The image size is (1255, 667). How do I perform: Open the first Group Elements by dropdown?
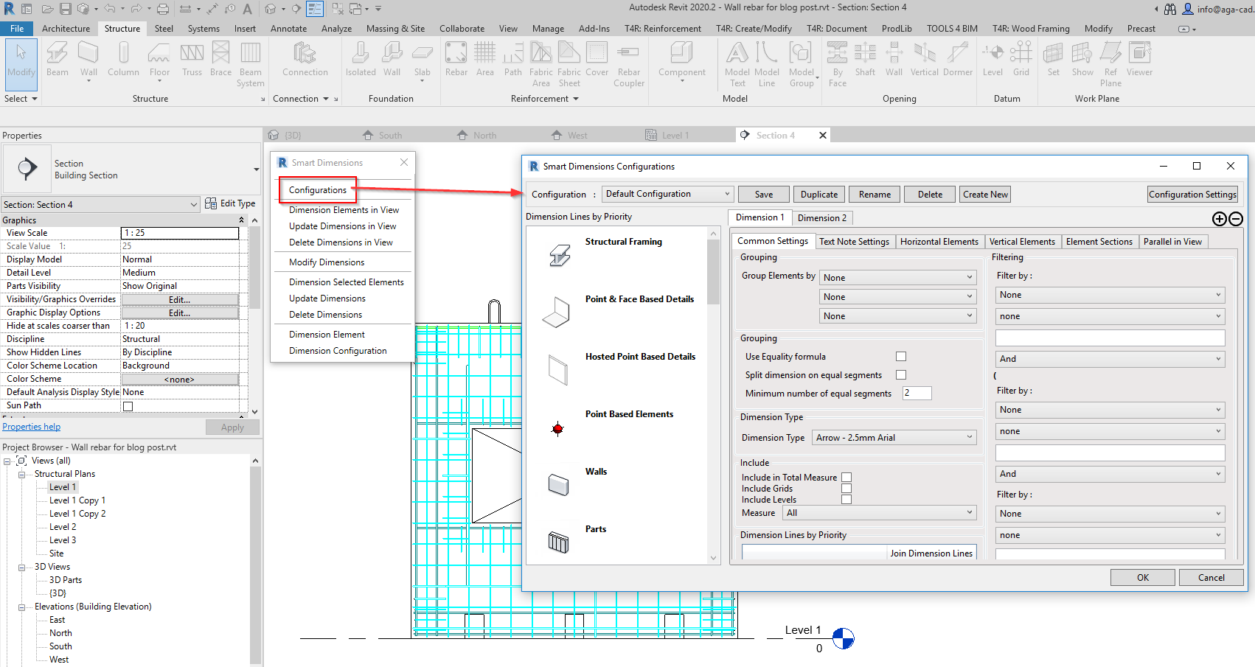pos(897,278)
